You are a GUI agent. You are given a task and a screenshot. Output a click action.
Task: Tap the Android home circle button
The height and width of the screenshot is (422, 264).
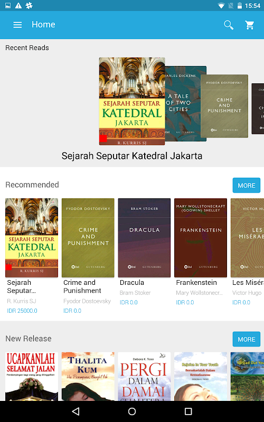(x=132, y=411)
